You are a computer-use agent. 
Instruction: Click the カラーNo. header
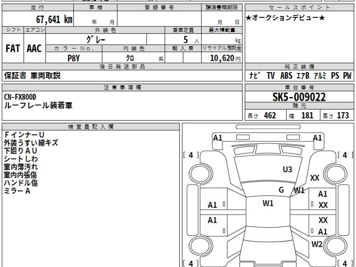point(74,48)
